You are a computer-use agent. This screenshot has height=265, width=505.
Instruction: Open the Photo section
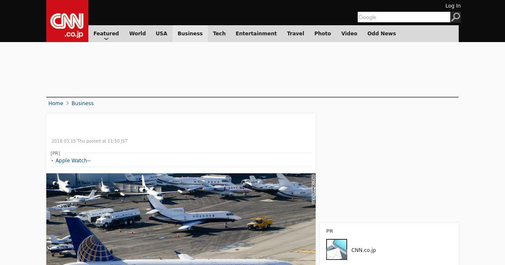323,34
